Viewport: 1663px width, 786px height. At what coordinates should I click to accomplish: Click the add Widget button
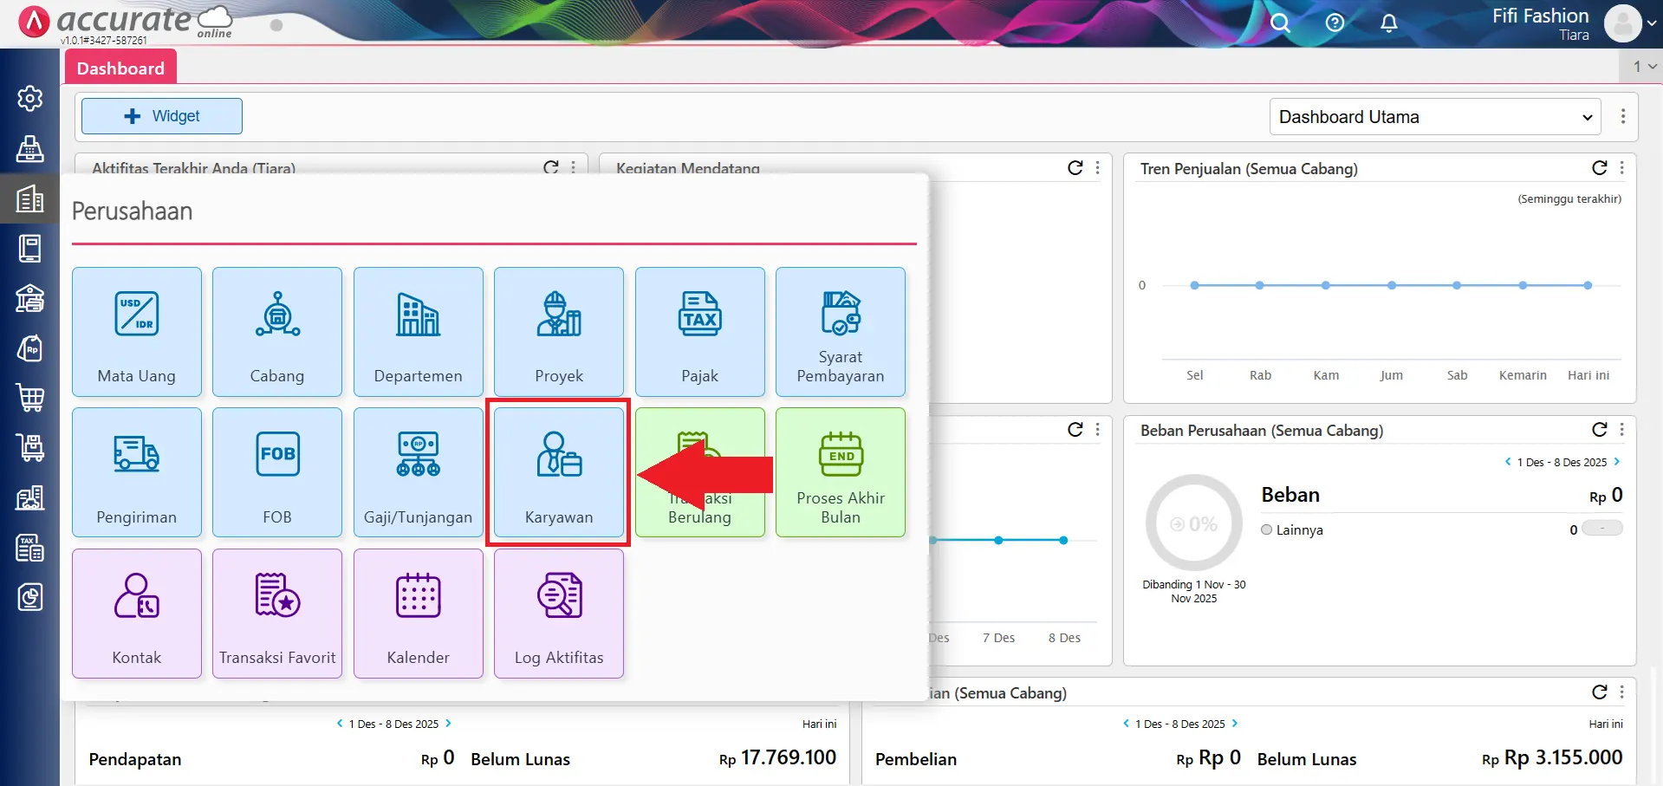(x=162, y=116)
